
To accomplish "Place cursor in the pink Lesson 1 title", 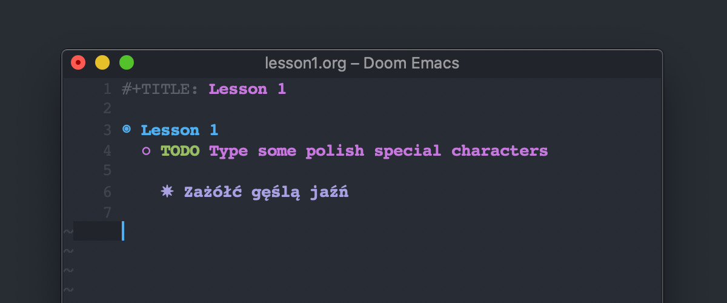I will coord(247,89).
